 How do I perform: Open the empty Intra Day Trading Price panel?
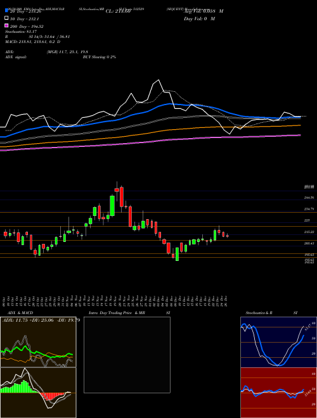pyautogui.click(x=127, y=355)
